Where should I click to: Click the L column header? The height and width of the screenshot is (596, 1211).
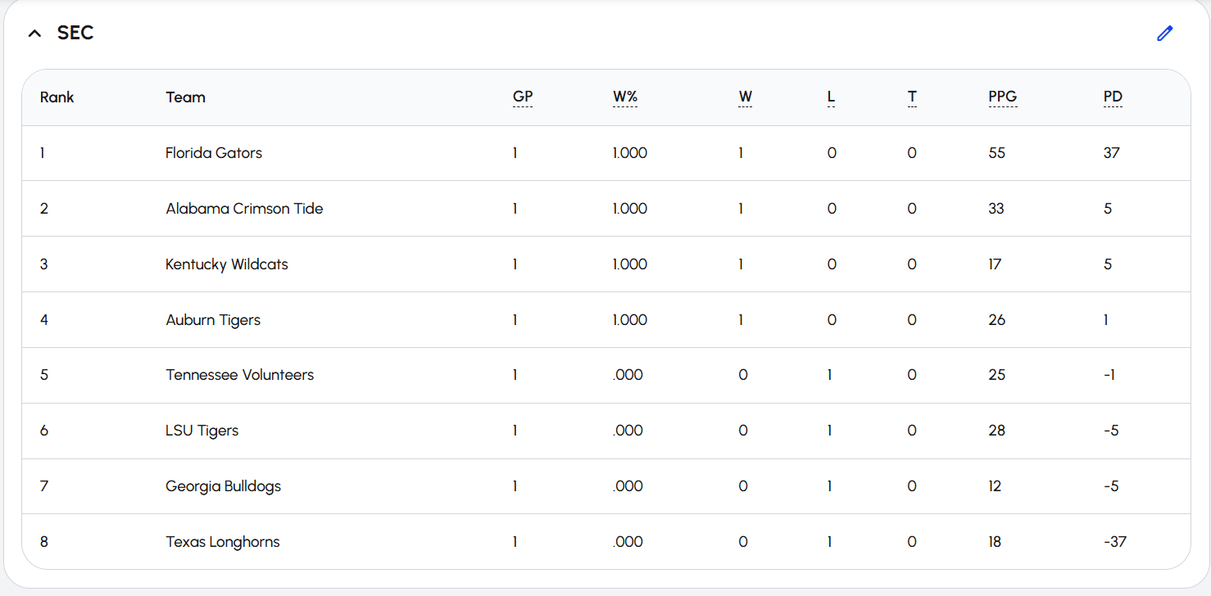(831, 97)
